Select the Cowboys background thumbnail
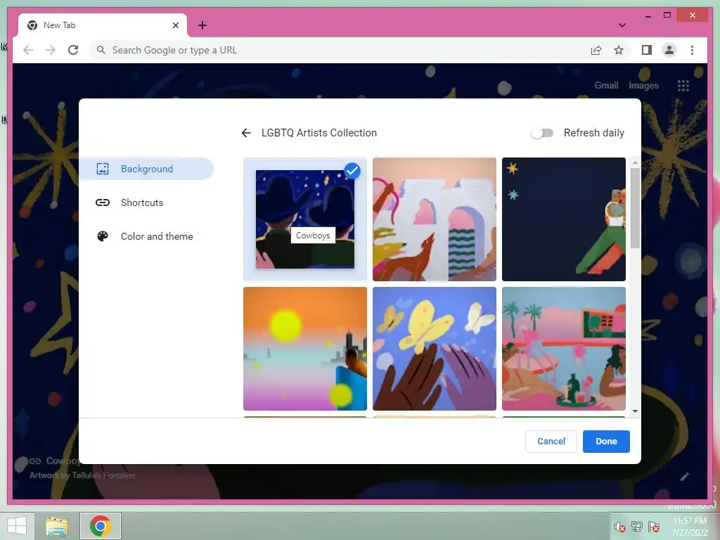 point(305,219)
